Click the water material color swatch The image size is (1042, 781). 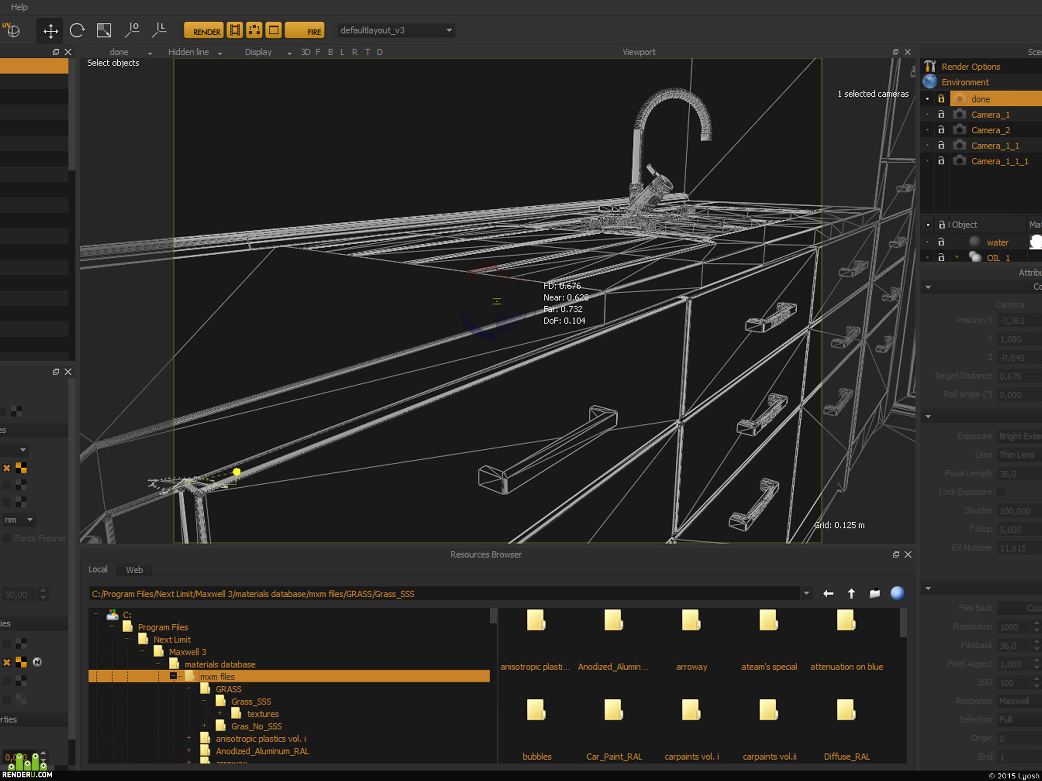pyautogui.click(x=1036, y=242)
